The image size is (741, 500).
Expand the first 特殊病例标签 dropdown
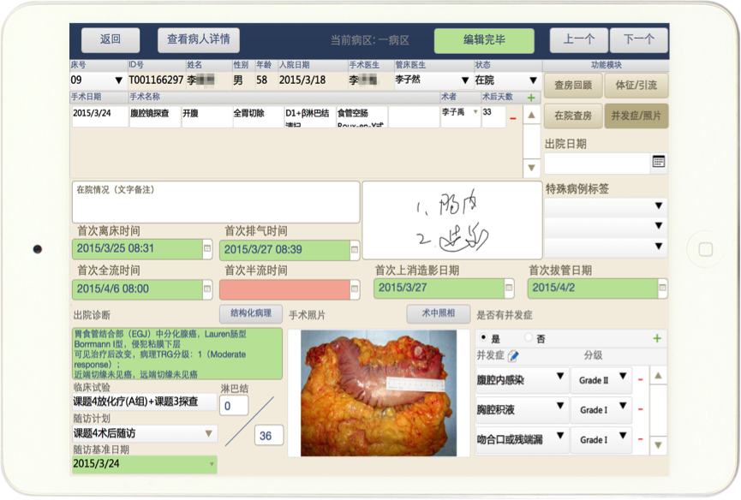click(x=658, y=206)
